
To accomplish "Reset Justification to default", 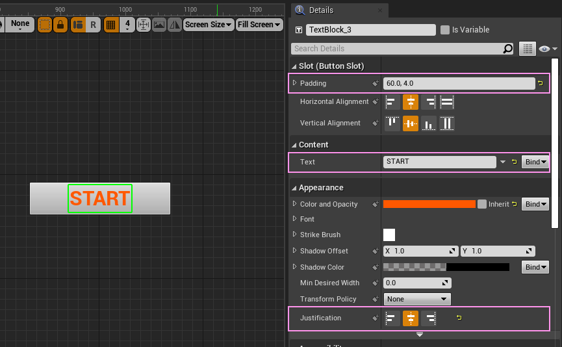I will (459, 318).
